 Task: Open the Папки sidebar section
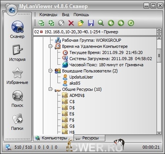click(17, 122)
